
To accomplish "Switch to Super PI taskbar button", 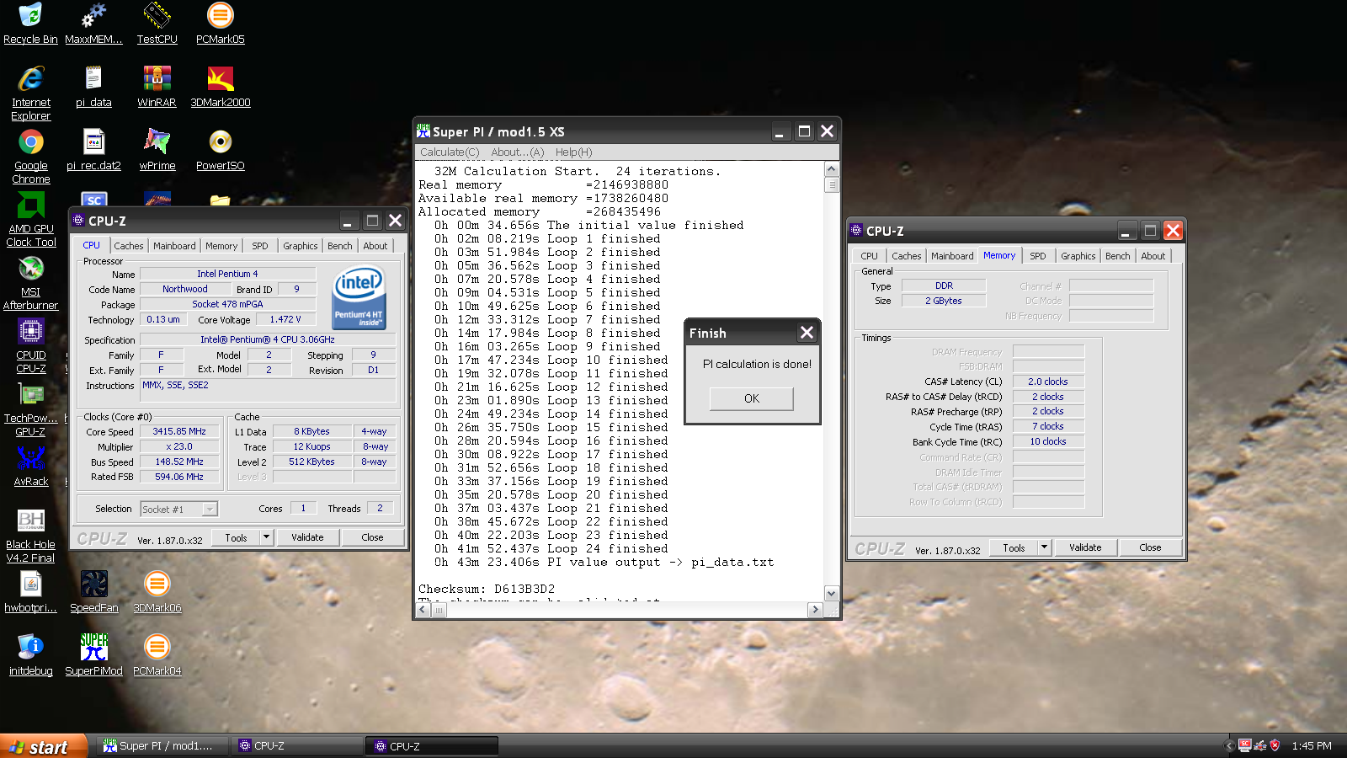I will click(x=163, y=746).
